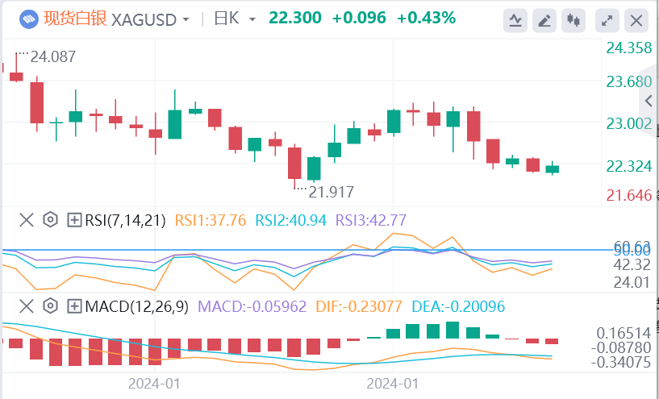Switch chart style with the candlestick icon

coord(573,19)
